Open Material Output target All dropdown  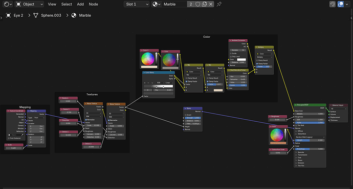[x=338, y=109]
